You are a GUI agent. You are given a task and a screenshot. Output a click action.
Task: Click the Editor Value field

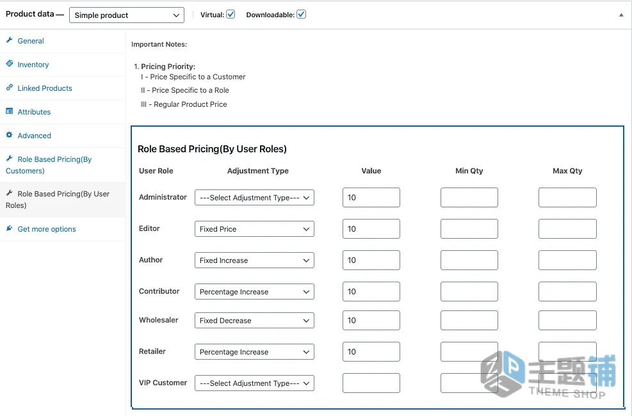point(371,228)
